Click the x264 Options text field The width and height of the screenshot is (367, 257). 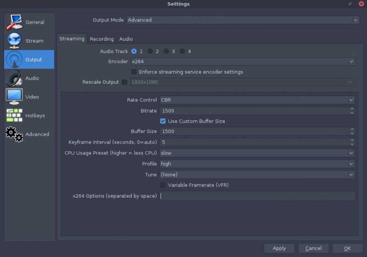(257, 196)
